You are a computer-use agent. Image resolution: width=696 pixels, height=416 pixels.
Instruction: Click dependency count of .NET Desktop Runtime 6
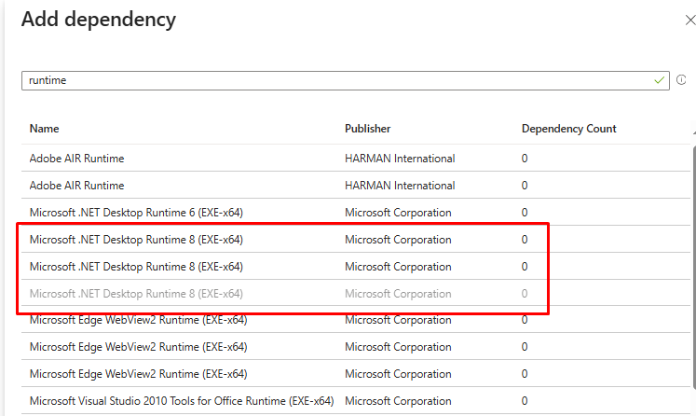(525, 213)
